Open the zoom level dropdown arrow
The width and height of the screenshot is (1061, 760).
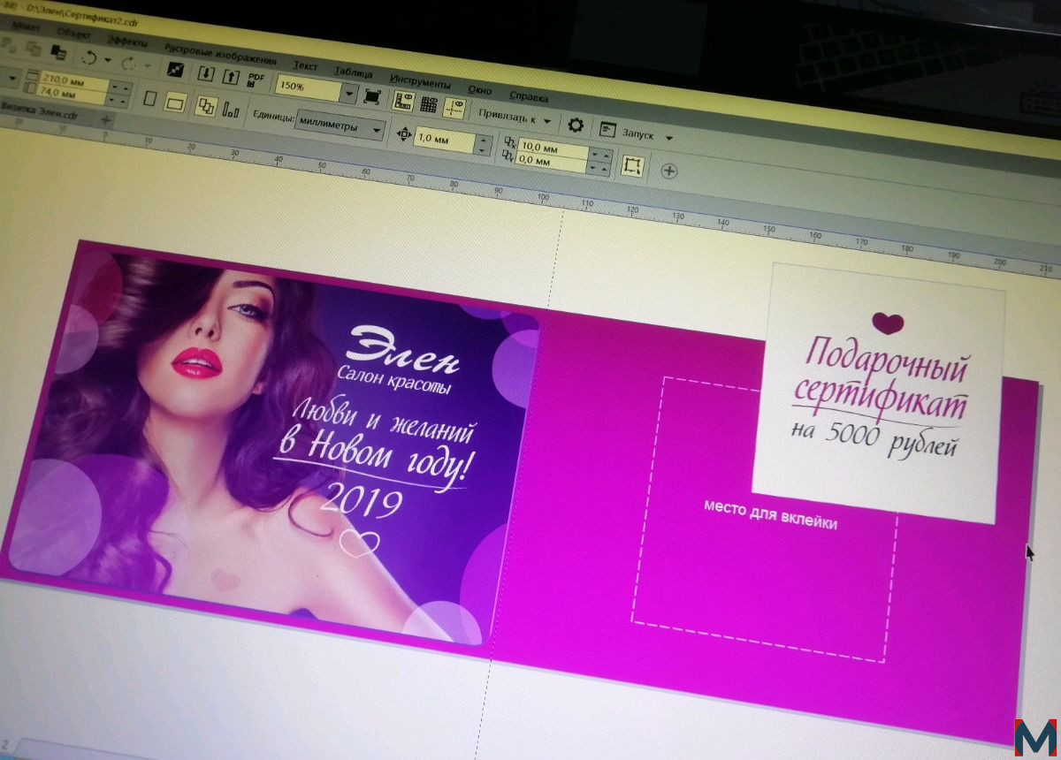[x=349, y=93]
